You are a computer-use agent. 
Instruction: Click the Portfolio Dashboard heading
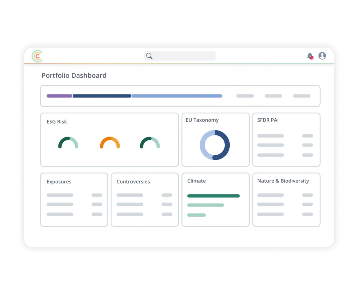click(74, 75)
